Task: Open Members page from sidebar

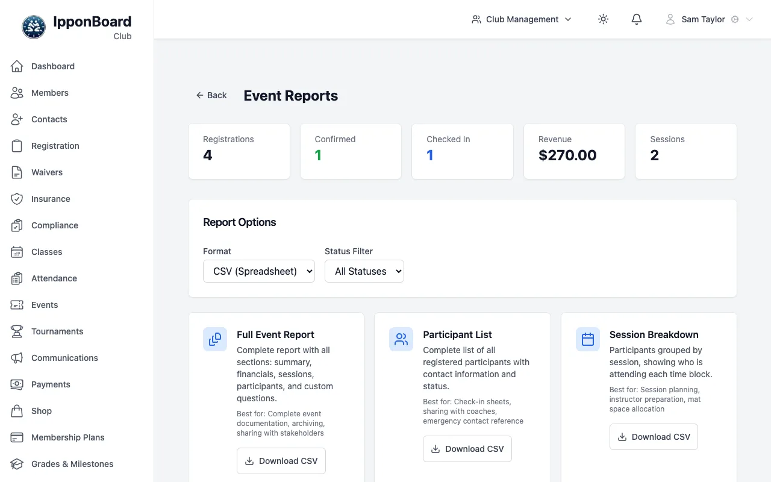Action: click(x=77, y=93)
